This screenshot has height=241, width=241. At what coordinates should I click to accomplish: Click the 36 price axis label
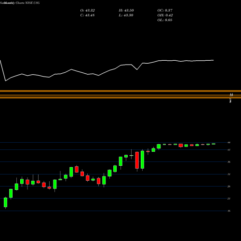click(x=229, y=162)
